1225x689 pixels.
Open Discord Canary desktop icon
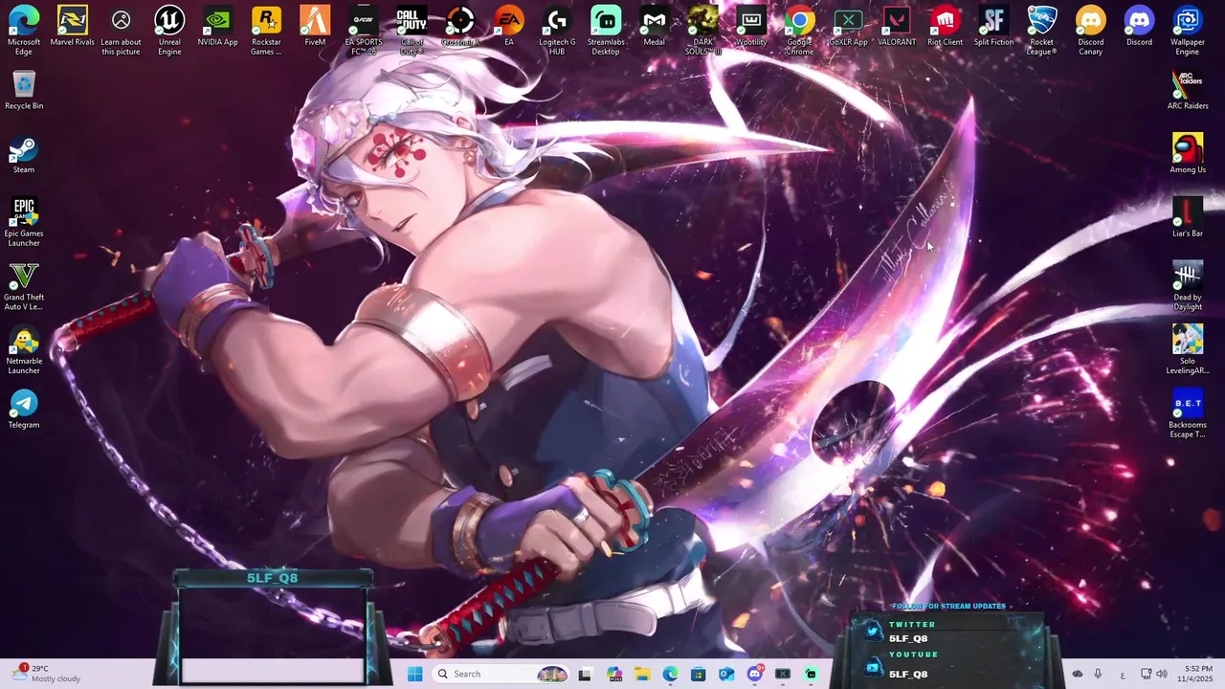tap(1091, 30)
